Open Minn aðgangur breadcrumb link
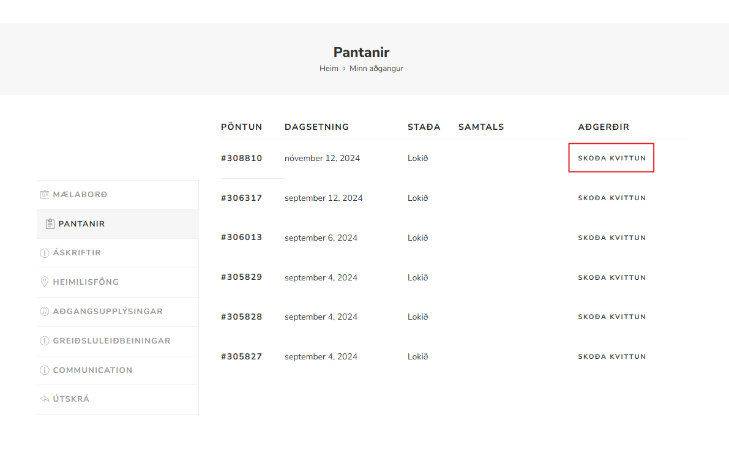 click(376, 69)
